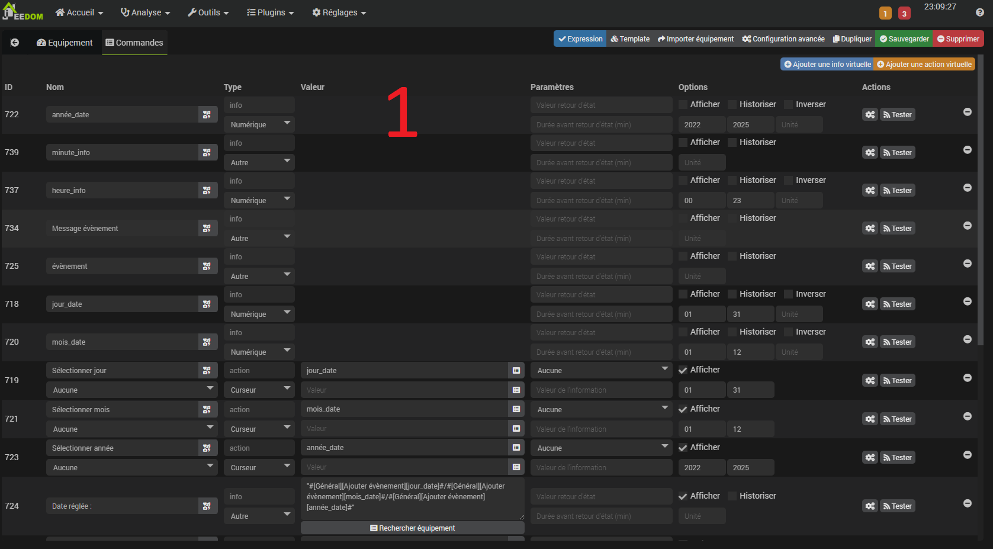Click the Sauvegarder button

pyautogui.click(x=904, y=39)
